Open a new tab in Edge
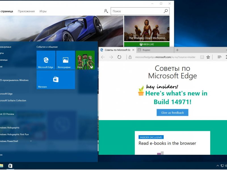227x170 pixels. point(177,50)
